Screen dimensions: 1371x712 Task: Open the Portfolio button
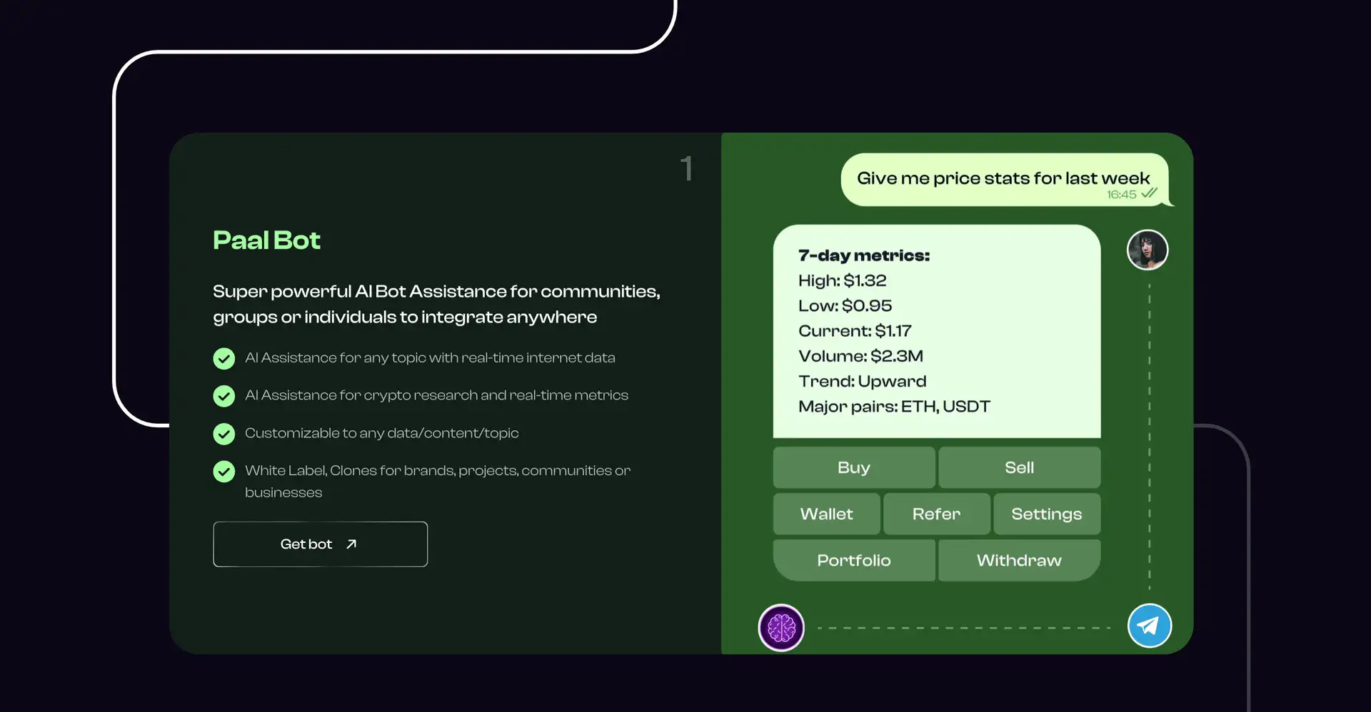coord(854,560)
